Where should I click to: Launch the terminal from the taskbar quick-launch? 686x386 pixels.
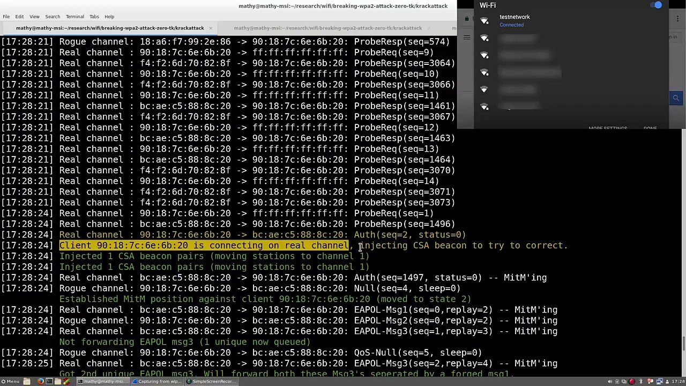tap(49, 381)
